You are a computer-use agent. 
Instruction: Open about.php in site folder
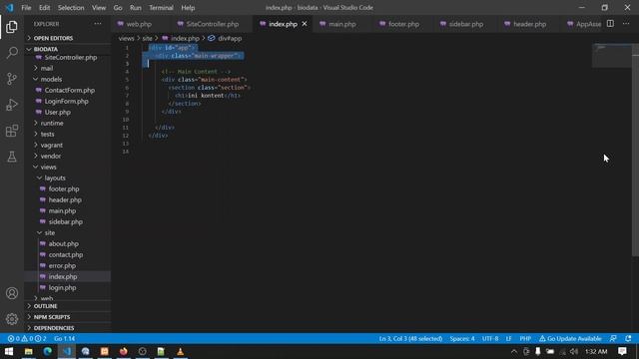click(x=68, y=243)
